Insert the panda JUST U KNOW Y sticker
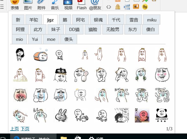The image size is (187, 139). 162,115
